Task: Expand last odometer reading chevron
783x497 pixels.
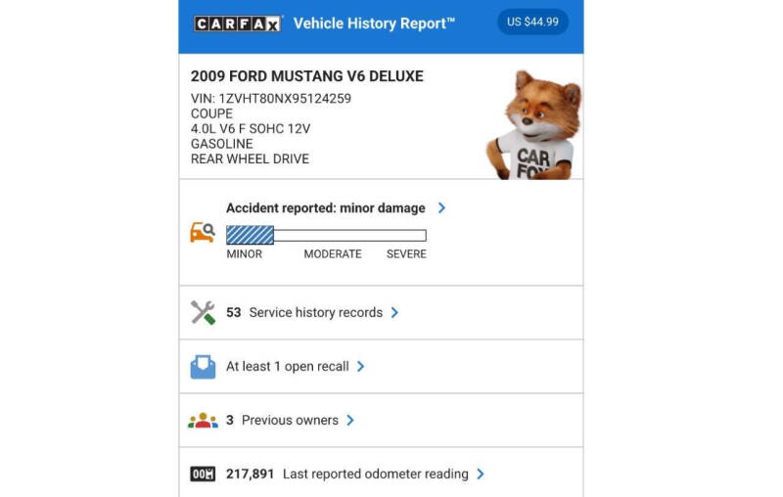Action: 481,474
